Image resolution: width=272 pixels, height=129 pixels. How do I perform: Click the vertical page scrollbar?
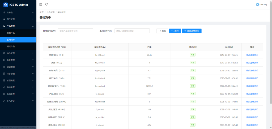pos(271,53)
